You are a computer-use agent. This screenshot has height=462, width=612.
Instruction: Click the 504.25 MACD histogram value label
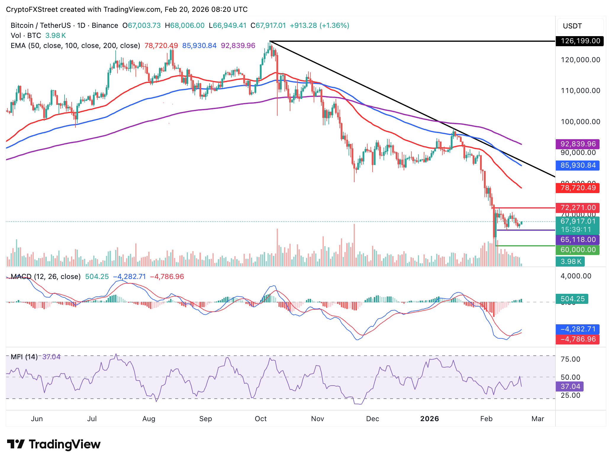tap(572, 299)
